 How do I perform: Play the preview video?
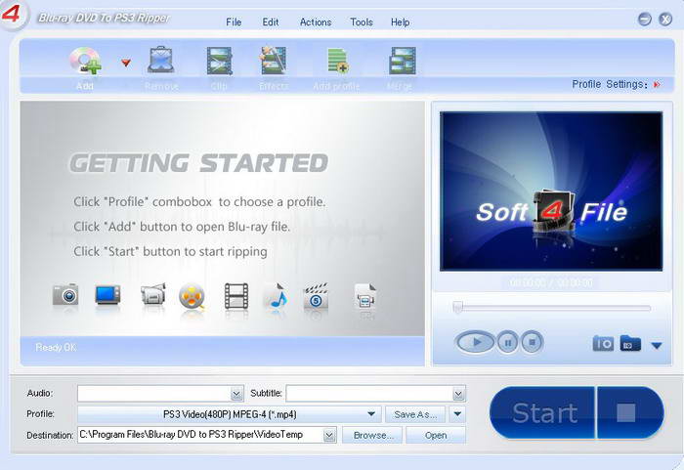(475, 342)
